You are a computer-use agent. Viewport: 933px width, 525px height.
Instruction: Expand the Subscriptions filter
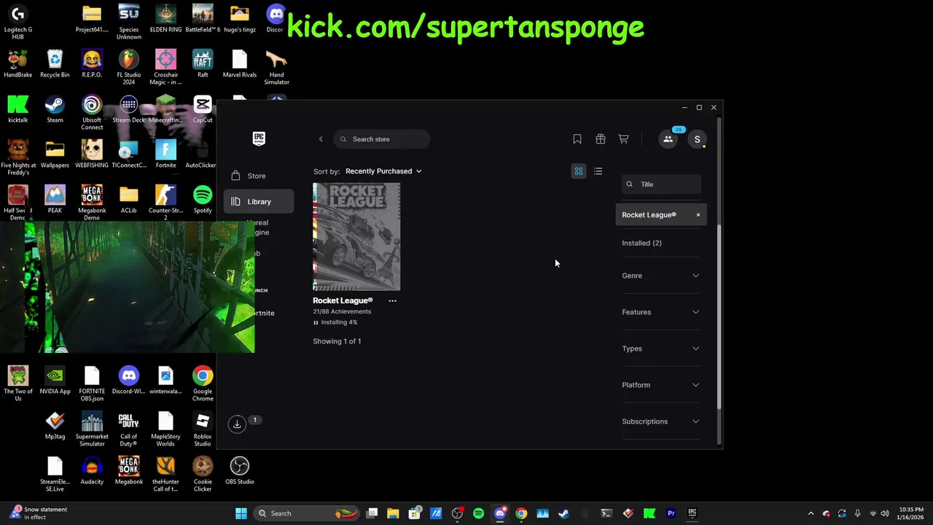pyautogui.click(x=660, y=421)
